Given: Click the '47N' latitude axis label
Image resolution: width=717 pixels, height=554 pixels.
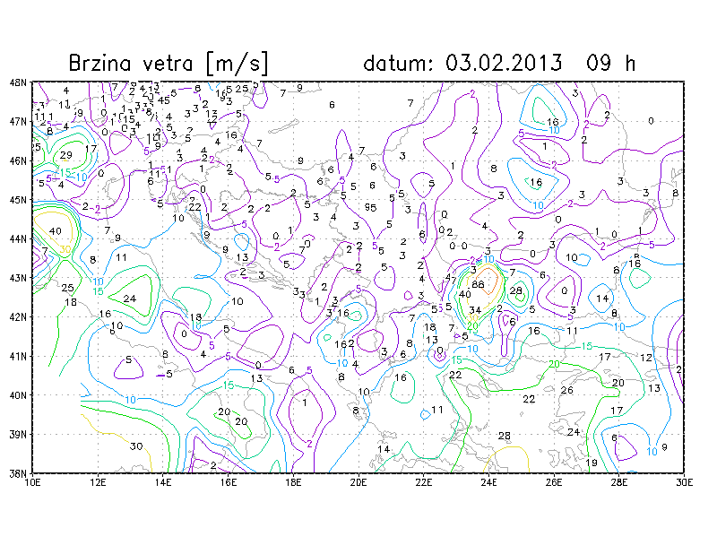Looking at the screenshot, I should (x=18, y=122).
